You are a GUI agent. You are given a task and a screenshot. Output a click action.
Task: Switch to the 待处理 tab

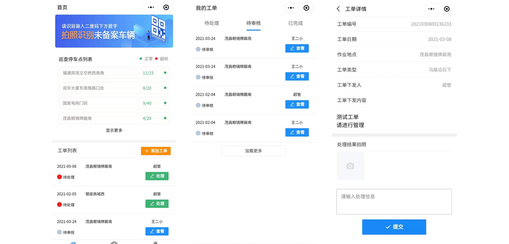tap(211, 23)
